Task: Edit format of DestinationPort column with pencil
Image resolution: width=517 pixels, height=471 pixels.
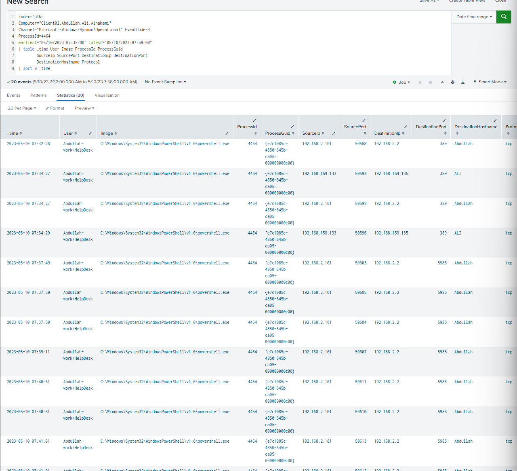Action: tap(444, 120)
